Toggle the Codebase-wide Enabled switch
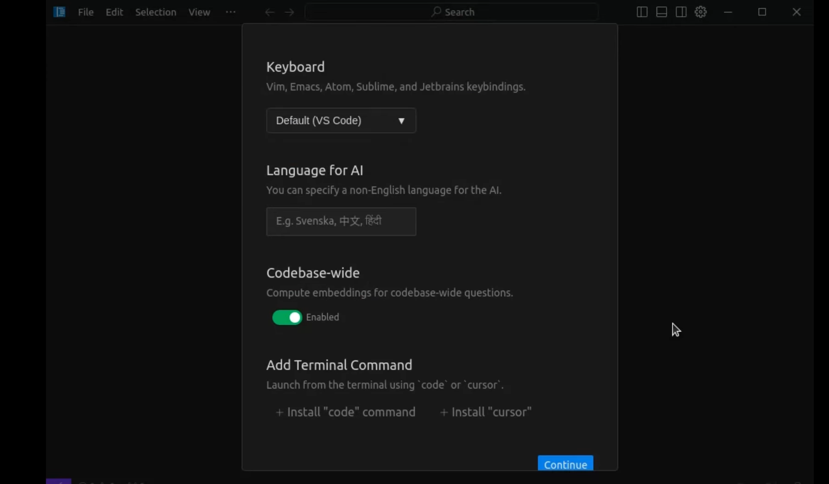829x484 pixels. pyautogui.click(x=287, y=317)
